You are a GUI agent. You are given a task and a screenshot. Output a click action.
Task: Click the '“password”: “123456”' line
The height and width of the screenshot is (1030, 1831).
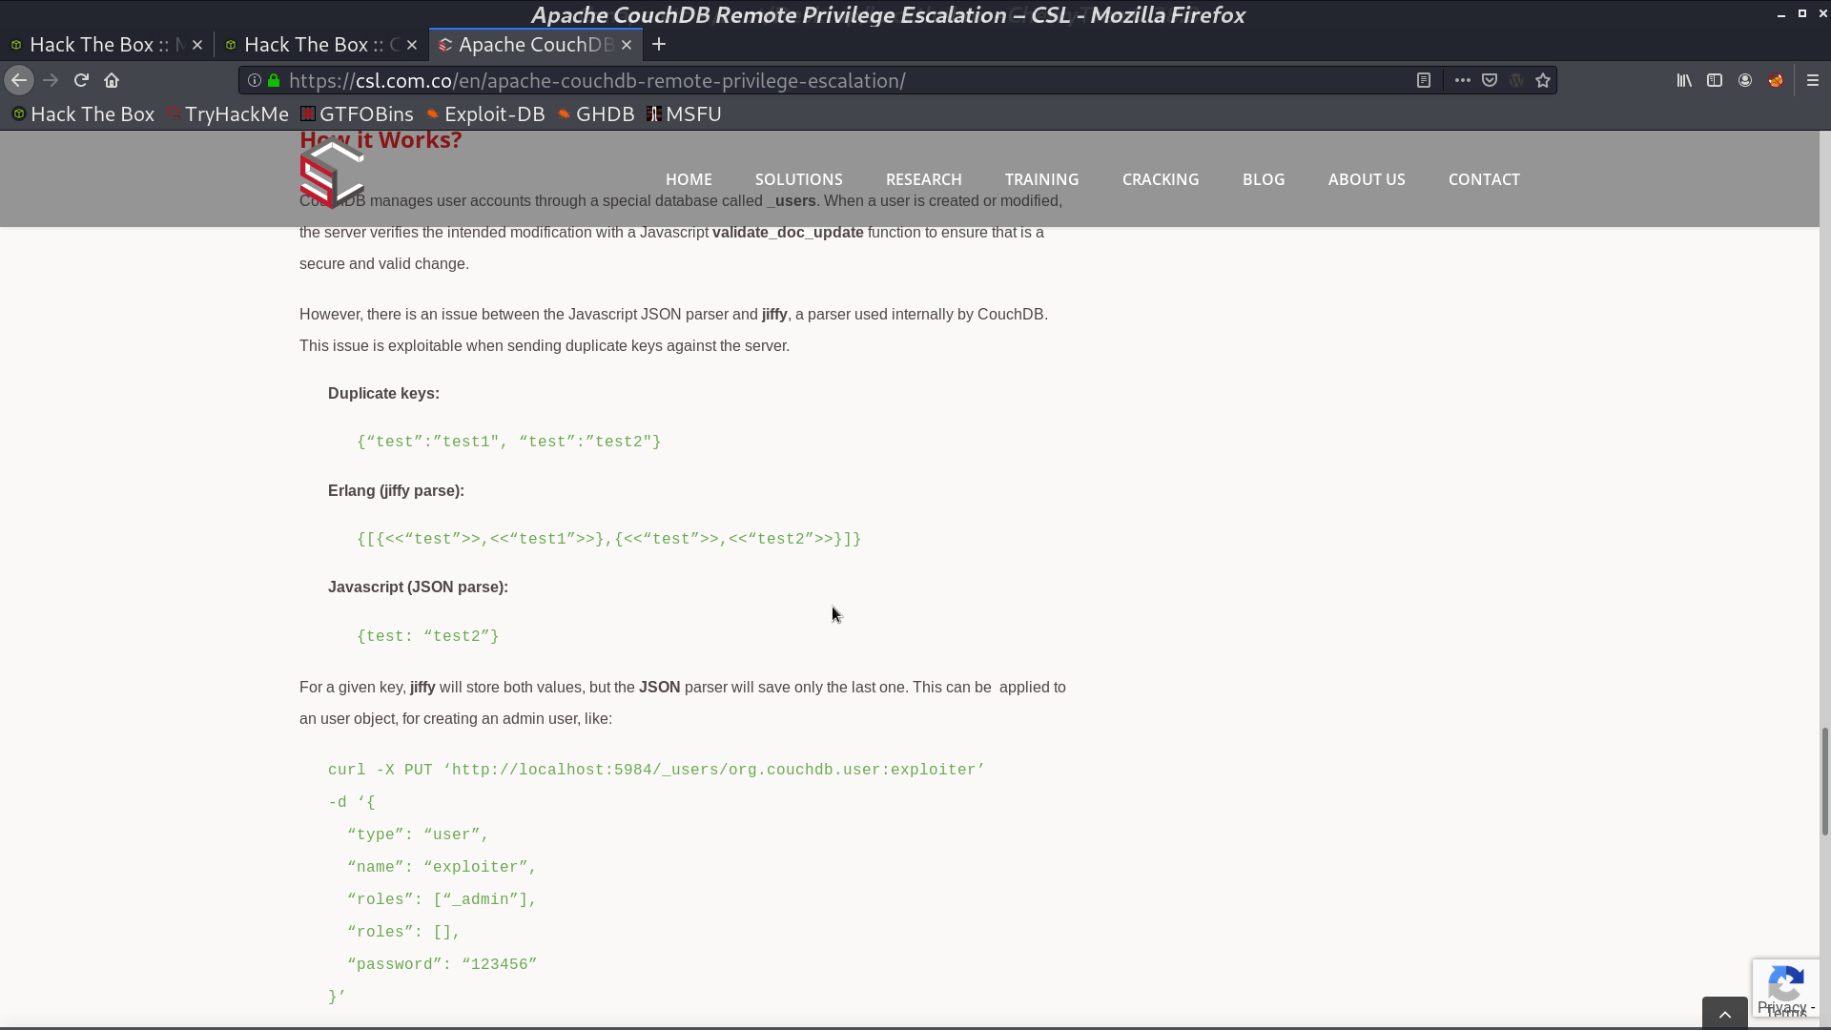[x=442, y=964]
